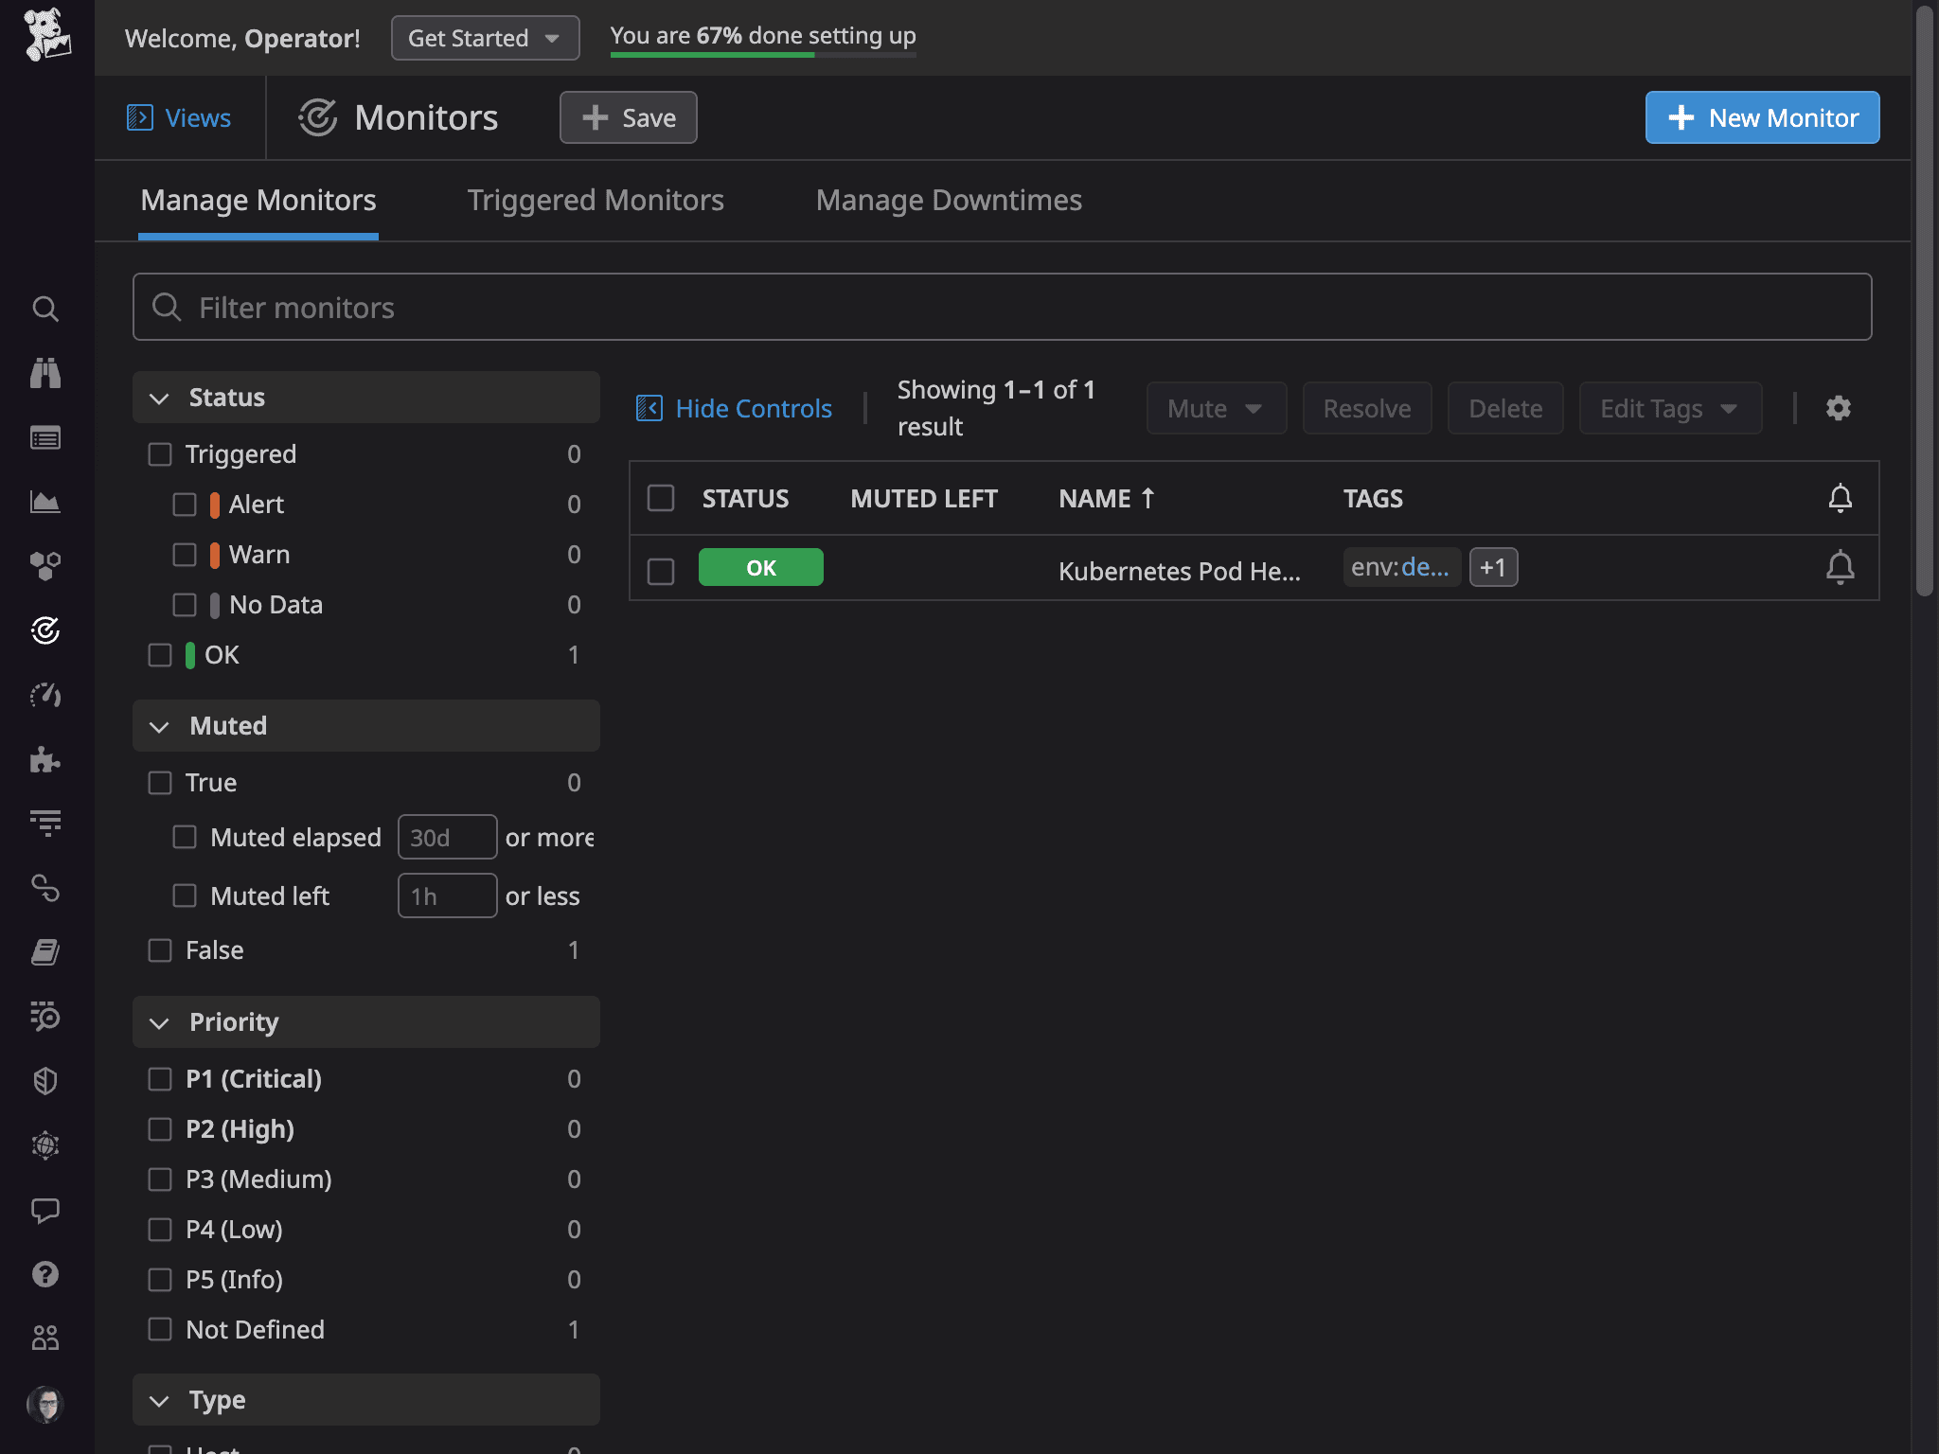This screenshot has width=1939, height=1454.
Task: Click the Integrations icon in sidebar
Action: (x=44, y=757)
